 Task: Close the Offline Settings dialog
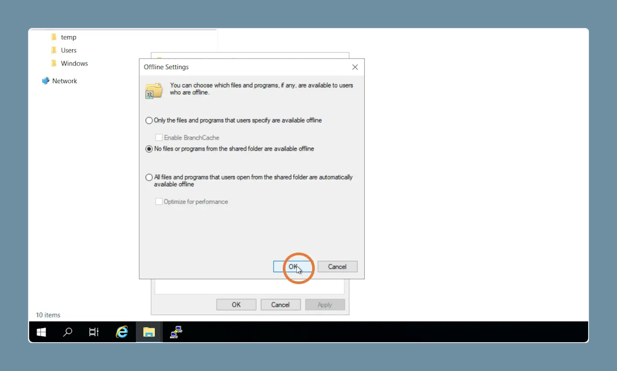[x=355, y=67]
